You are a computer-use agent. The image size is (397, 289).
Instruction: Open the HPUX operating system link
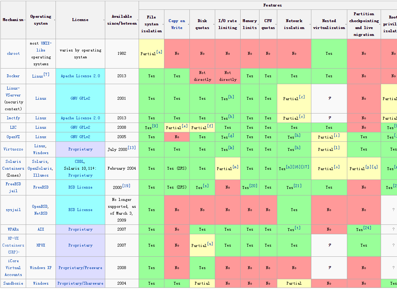[41, 245]
